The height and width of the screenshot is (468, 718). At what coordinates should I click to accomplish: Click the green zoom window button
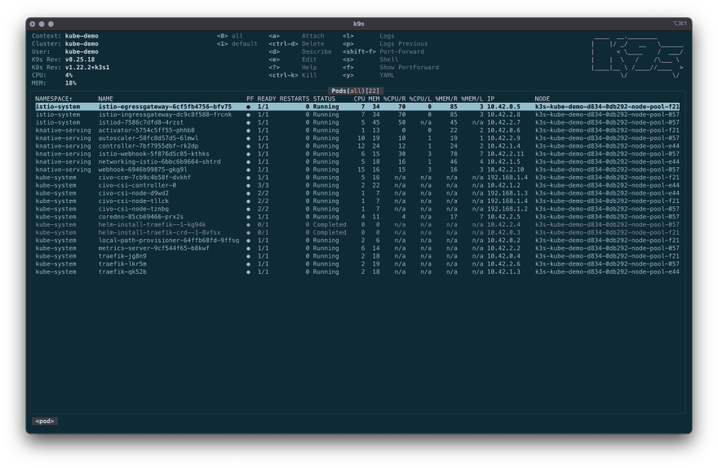[x=51, y=24]
